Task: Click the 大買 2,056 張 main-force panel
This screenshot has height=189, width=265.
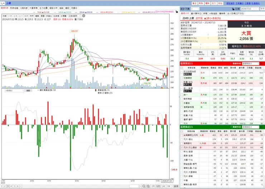Action: (246, 35)
